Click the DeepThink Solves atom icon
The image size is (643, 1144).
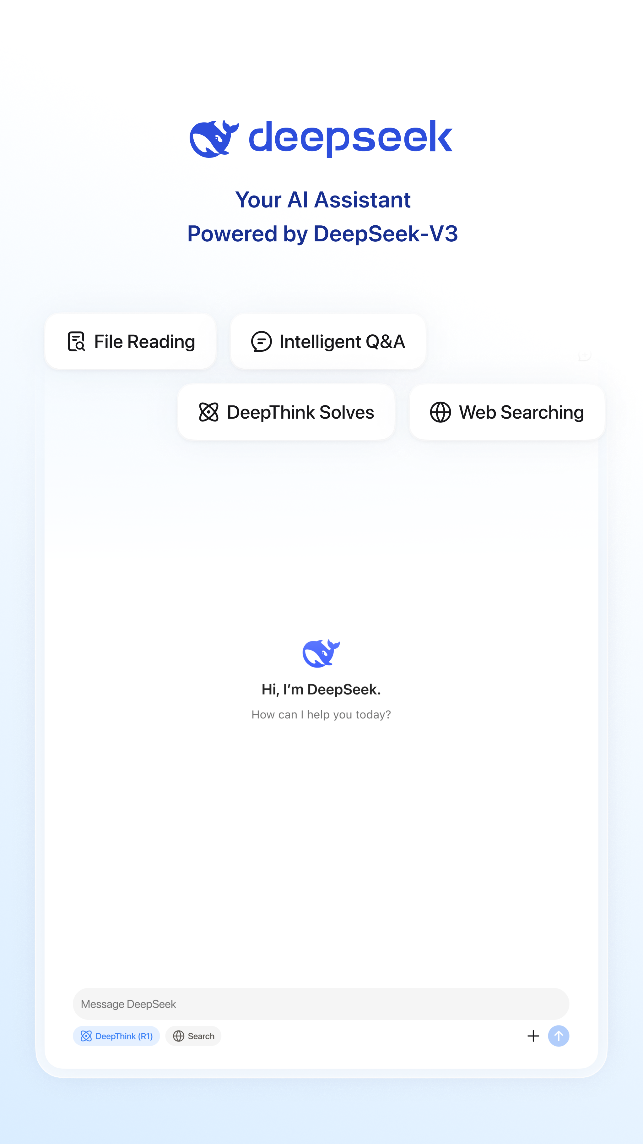[209, 412]
